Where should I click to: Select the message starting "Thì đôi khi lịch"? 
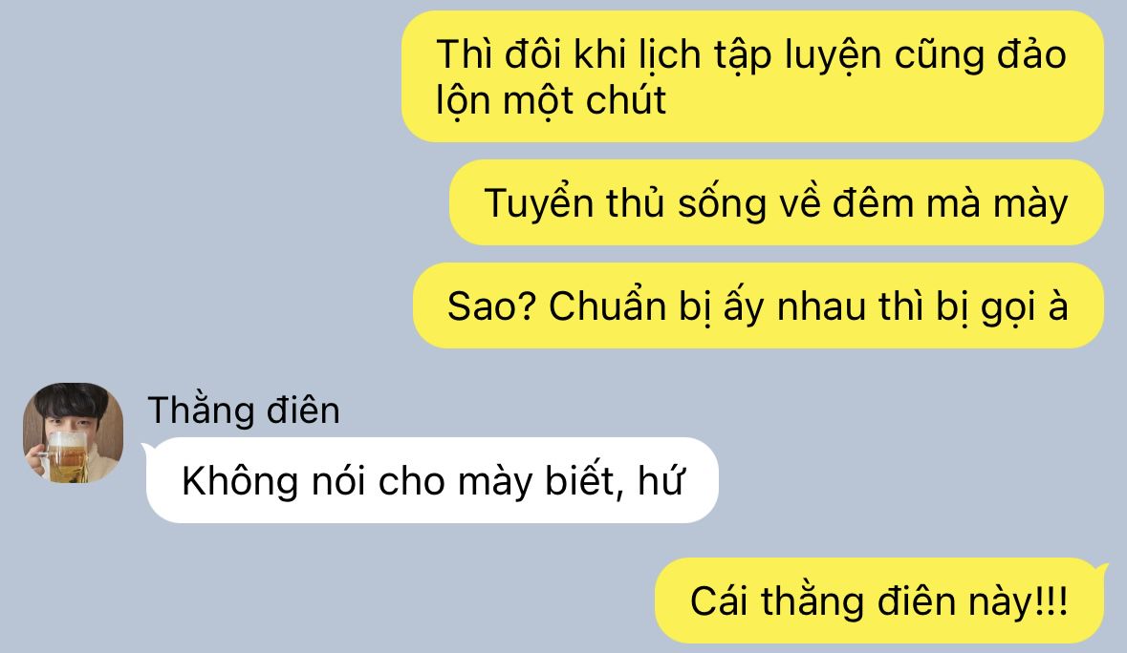pos(752,76)
